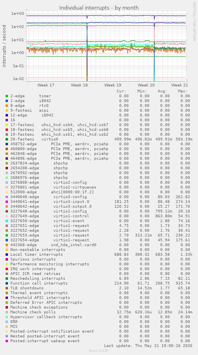Screen dimensions: 198x355
Task: Select the Rescheduling interrupts legend label
Action: 37,279
